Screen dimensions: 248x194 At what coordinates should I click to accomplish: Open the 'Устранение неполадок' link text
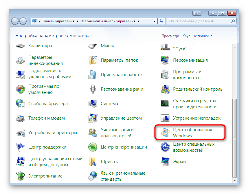197,118
